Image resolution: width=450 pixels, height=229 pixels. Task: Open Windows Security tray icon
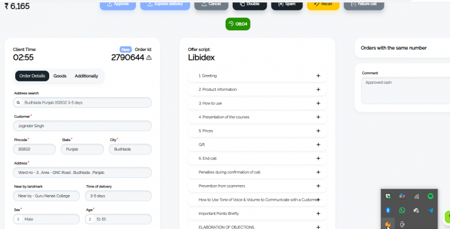pyautogui.click(x=388, y=196)
